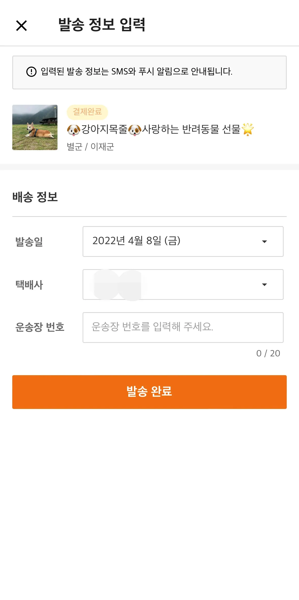Click the 배송 정보 section heading

point(35,197)
